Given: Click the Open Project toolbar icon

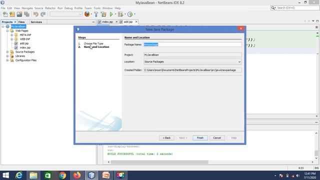Looking at the screenshot, I should (19, 14).
